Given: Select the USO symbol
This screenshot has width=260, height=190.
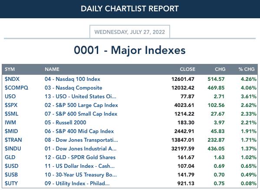Looking at the screenshot, I should coord(10,97).
